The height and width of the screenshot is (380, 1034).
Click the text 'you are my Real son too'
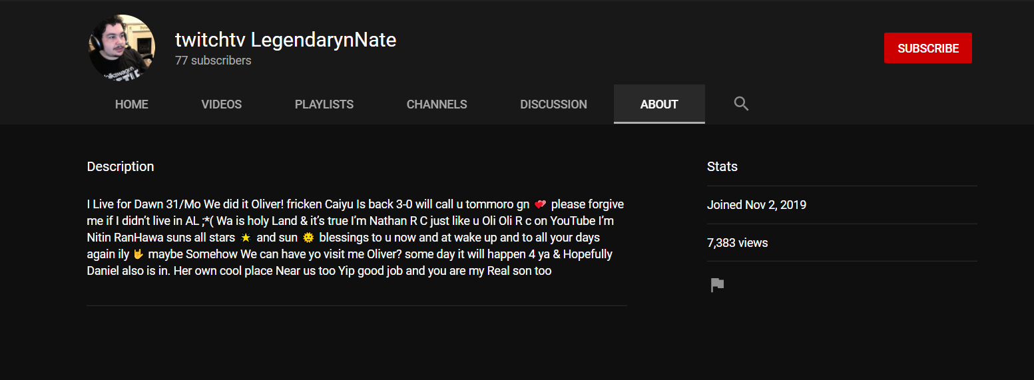point(490,271)
